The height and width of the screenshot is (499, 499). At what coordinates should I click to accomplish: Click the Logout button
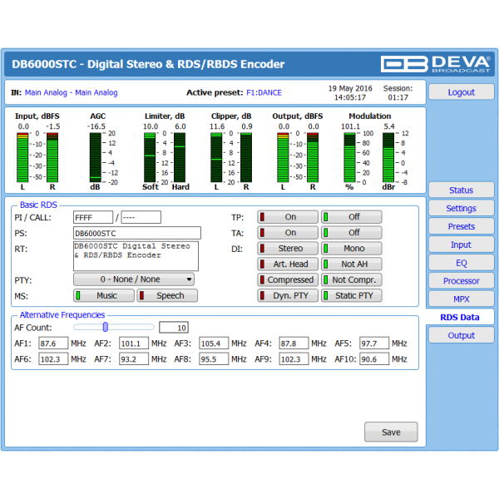461,92
